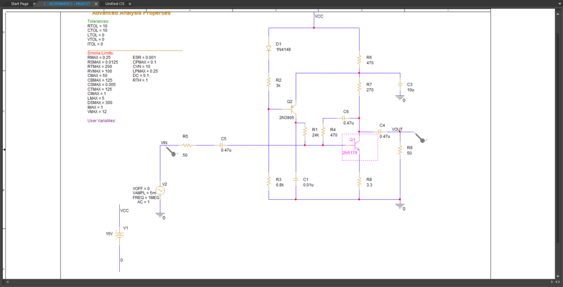This screenshot has height=287, width=563.
Task: Click the 'RMAX = 0.25' property
Action: tap(99, 57)
